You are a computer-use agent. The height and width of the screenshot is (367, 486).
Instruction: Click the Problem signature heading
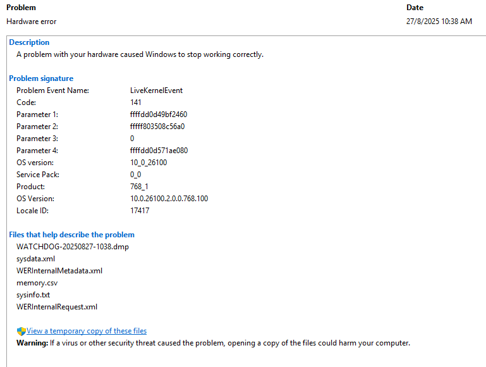pos(41,78)
